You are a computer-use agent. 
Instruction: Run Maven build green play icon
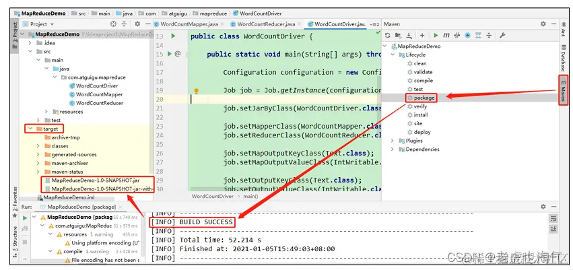(436, 36)
